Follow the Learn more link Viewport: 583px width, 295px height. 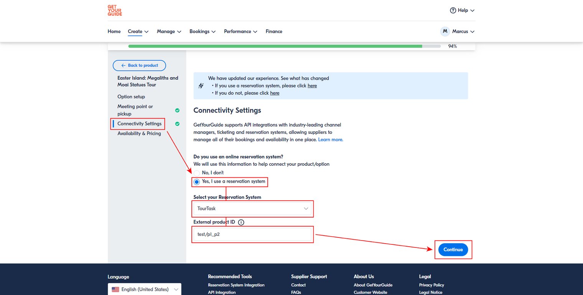tap(331, 140)
